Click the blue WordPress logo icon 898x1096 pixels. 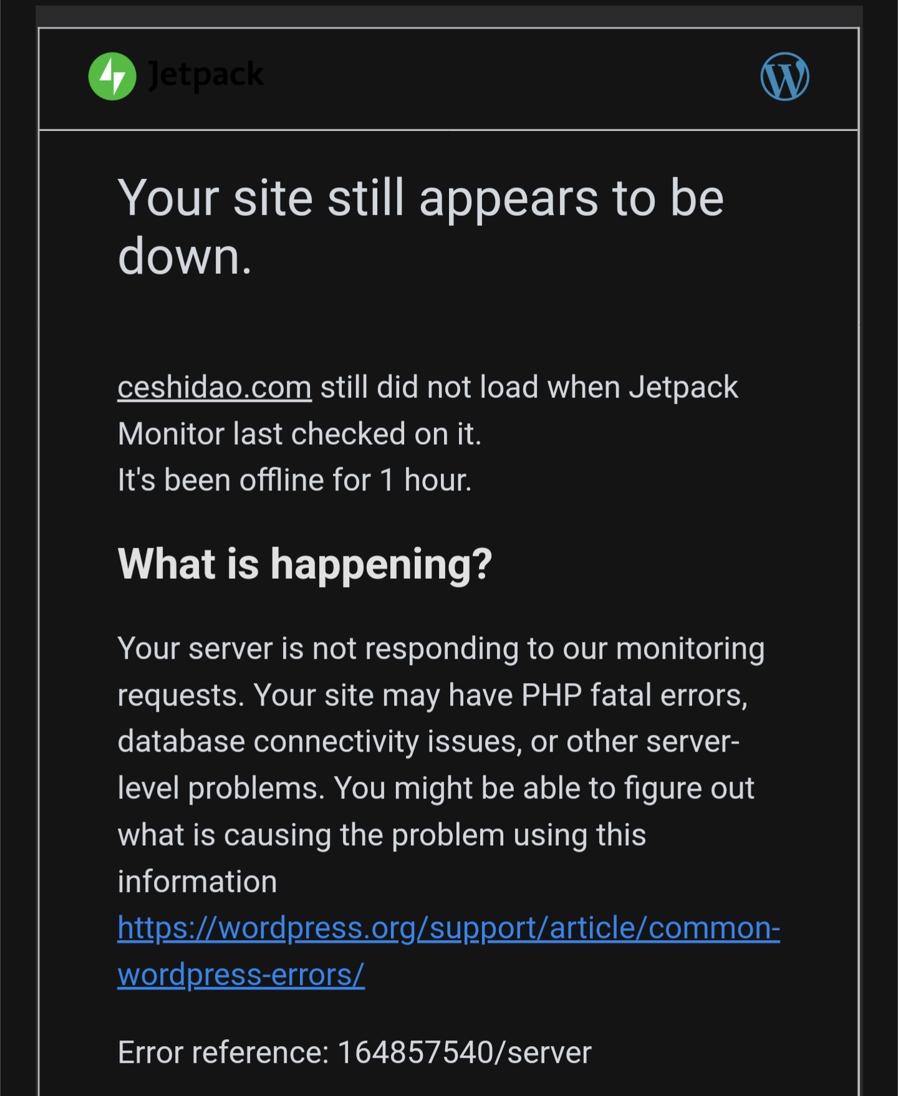coord(785,77)
